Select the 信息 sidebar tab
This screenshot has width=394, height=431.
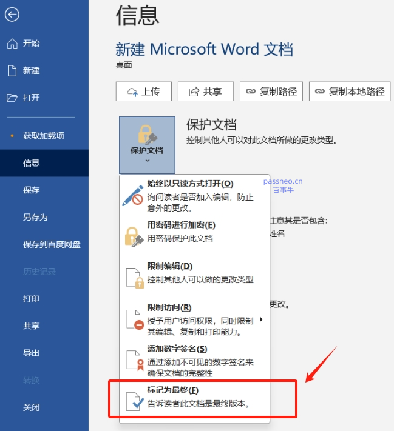tap(44, 163)
